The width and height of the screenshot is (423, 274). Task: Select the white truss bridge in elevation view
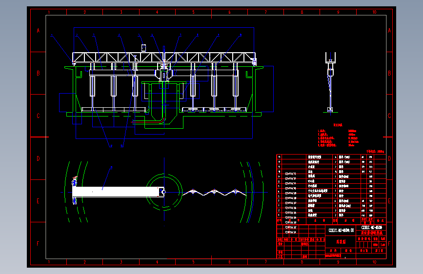tap(164, 57)
